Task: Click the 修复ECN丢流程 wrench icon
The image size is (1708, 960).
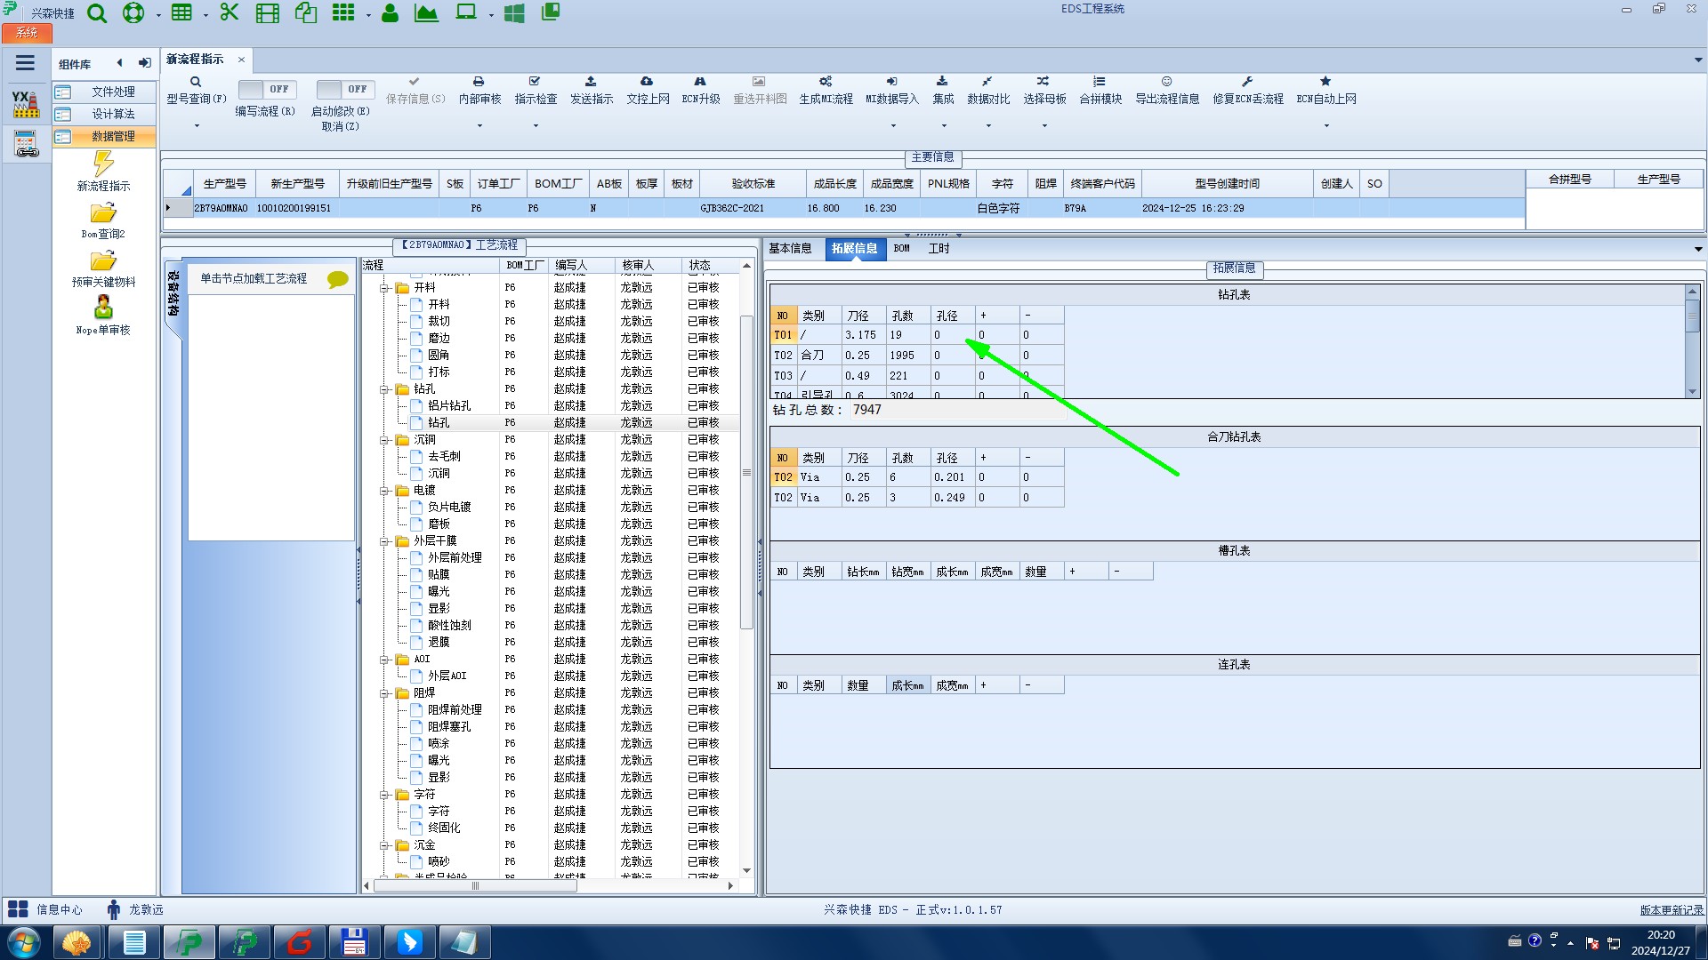Action: (1247, 81)
